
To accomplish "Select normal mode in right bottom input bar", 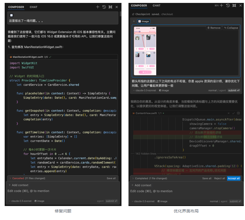I will (214, 201).
